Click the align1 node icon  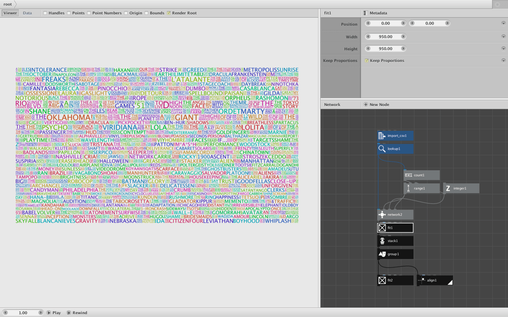coord(422,280)
